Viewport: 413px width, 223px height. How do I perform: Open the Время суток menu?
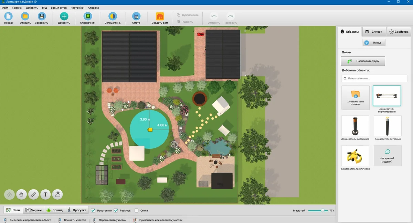pyautogui.click(x=59, y=8)
